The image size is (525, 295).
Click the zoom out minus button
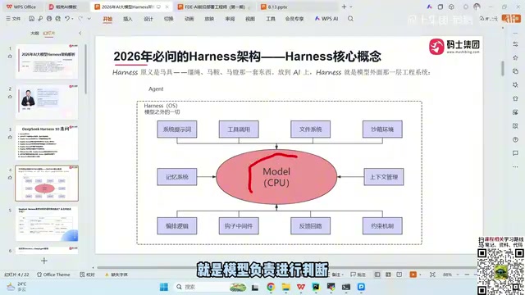[x=467, y=275]
